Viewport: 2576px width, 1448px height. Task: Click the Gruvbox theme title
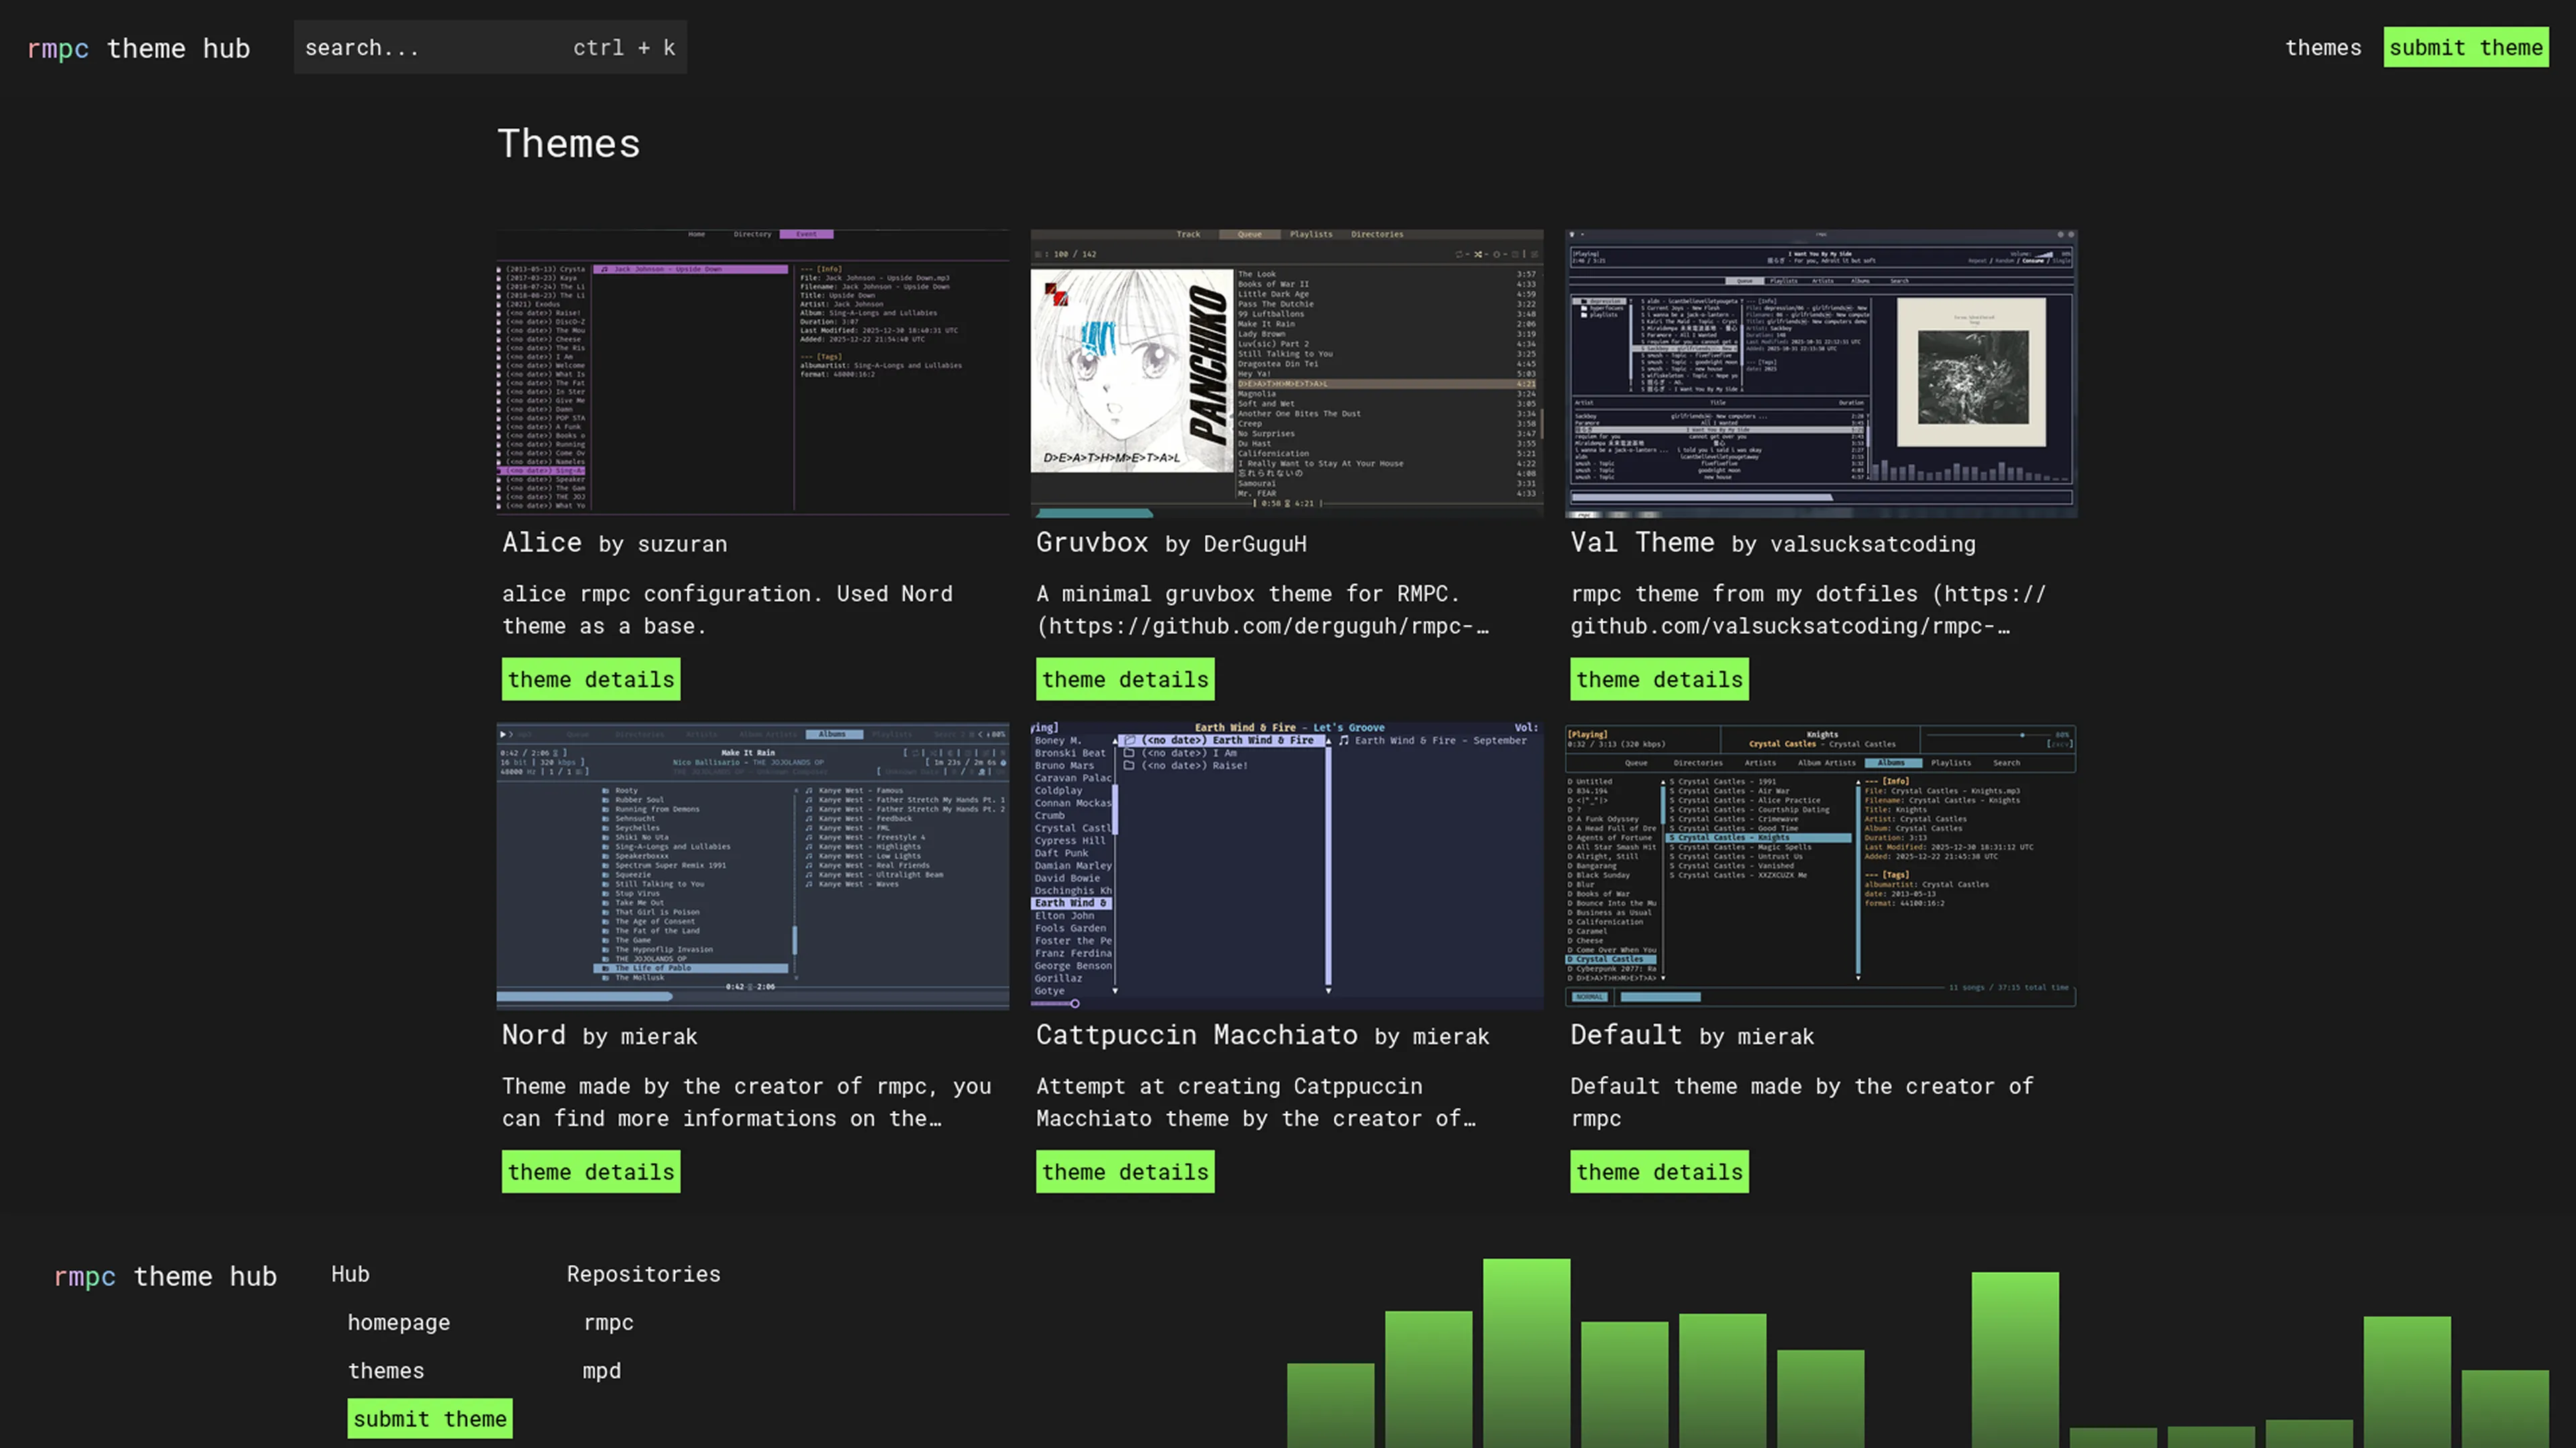[1092, 542]
